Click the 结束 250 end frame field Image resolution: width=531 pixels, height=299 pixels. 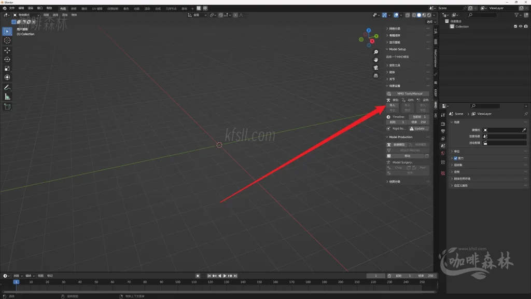point(417,123)
